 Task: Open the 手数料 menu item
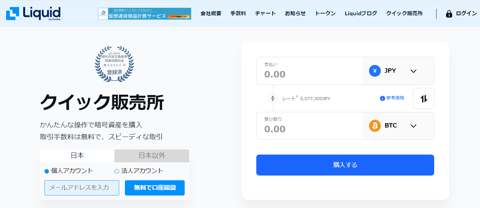tap(238, 14)
